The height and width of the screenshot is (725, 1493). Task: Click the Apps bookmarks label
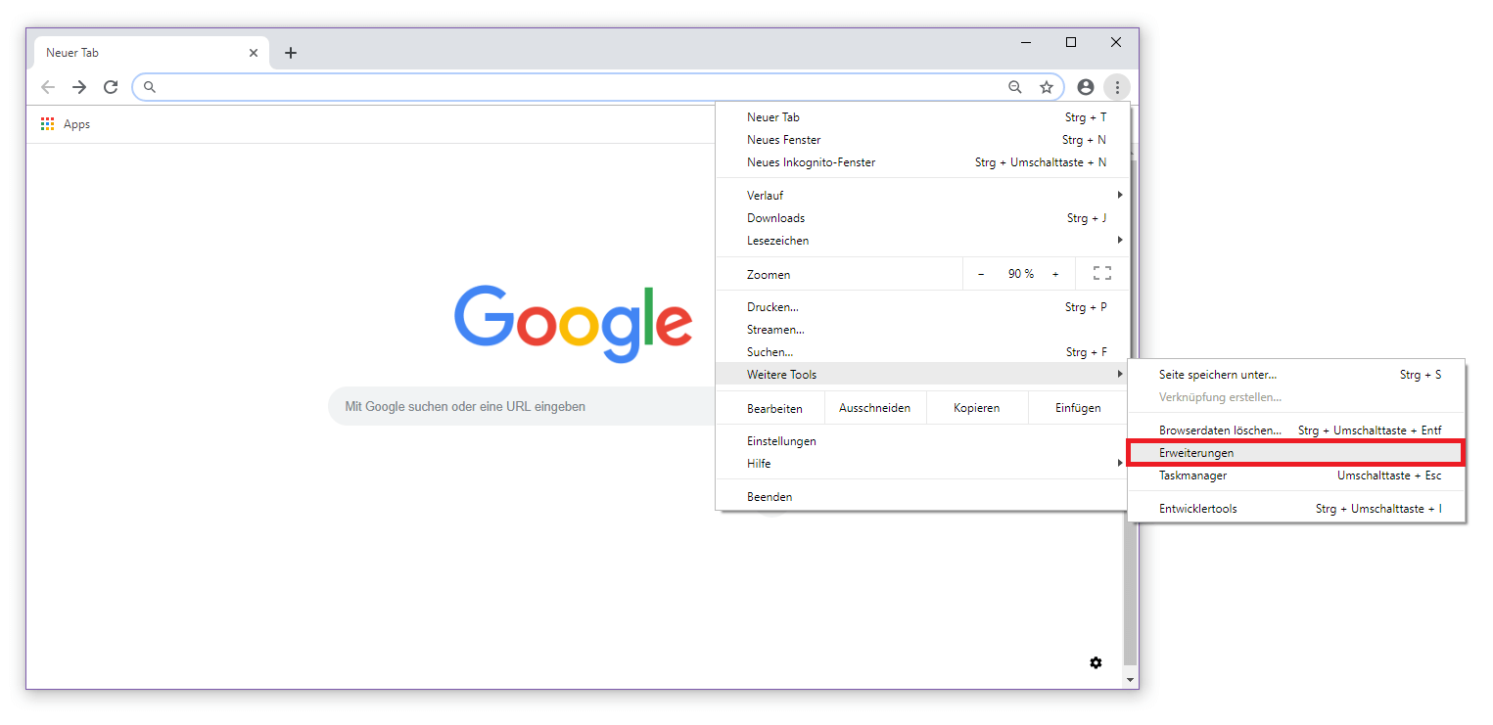click(76, 124)
